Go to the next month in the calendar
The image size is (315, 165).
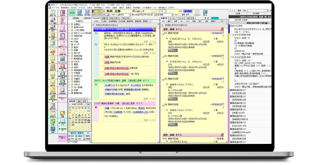click(x=84, y=104)
